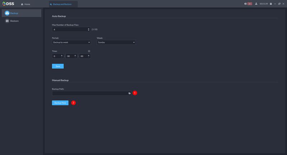
Task: Switch to the Home tab
Action: point(25,4)
